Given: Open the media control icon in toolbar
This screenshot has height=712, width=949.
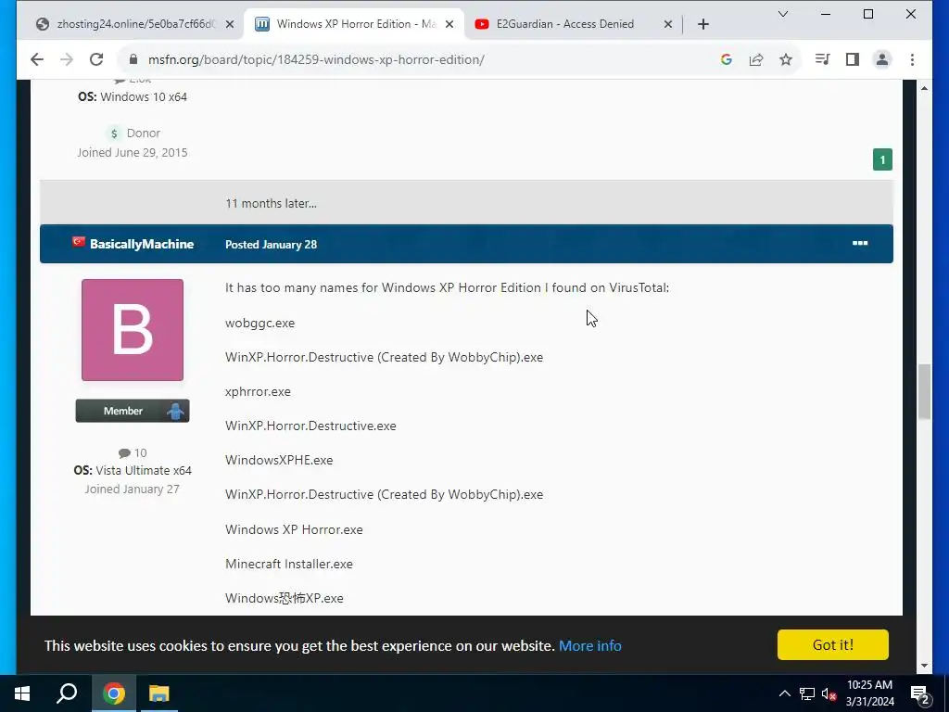Looking at the screenshot, I should point(822,59).
